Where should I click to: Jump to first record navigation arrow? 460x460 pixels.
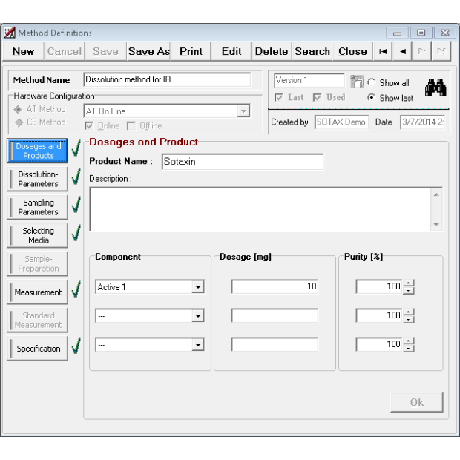click(383, 51)
